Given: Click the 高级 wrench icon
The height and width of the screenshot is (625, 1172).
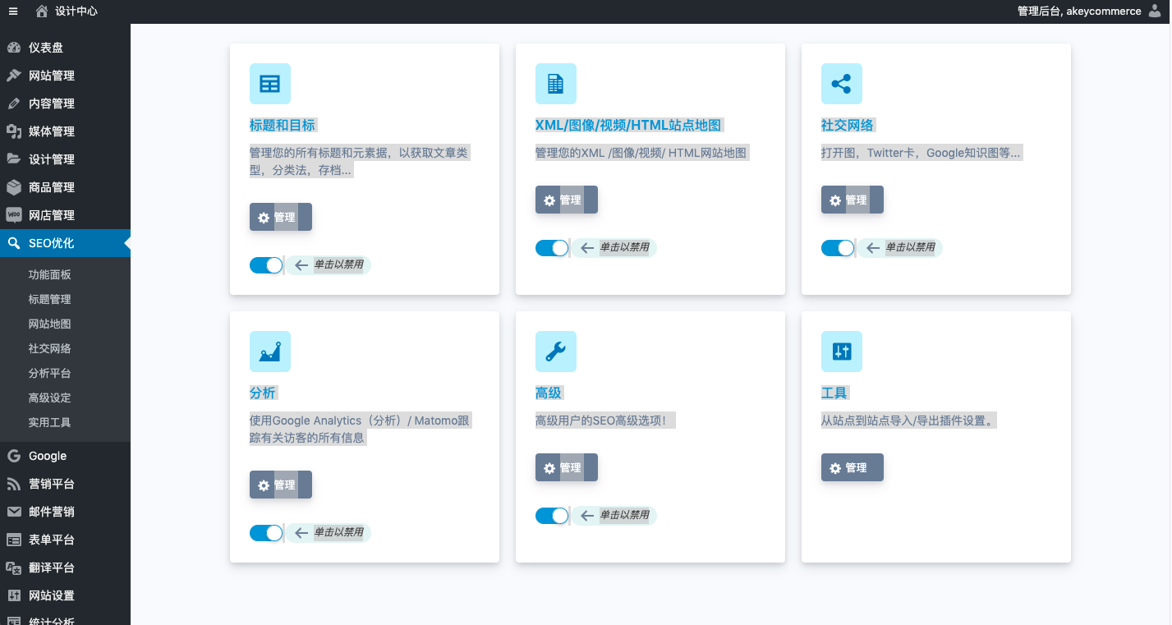Looking at the screenshot, I should click(555, 352).
